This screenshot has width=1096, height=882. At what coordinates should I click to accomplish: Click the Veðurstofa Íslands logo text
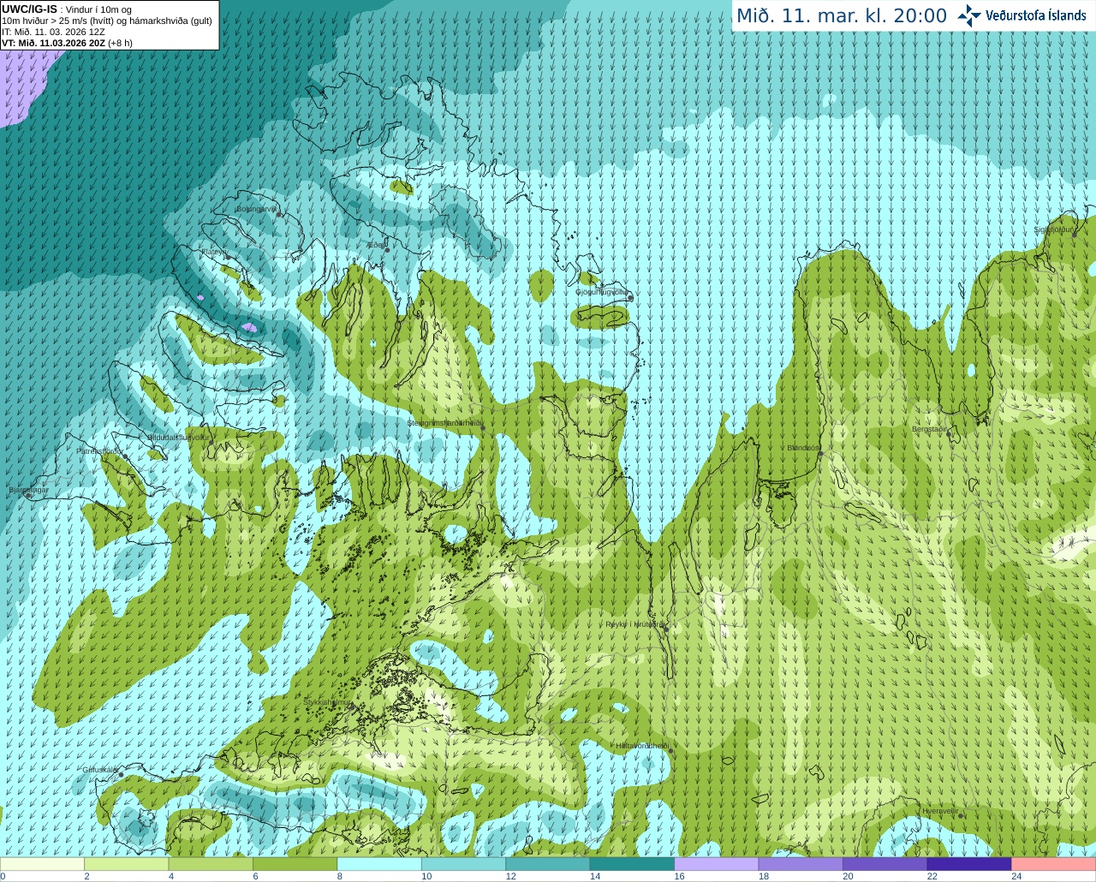[x=1035, y=15]
